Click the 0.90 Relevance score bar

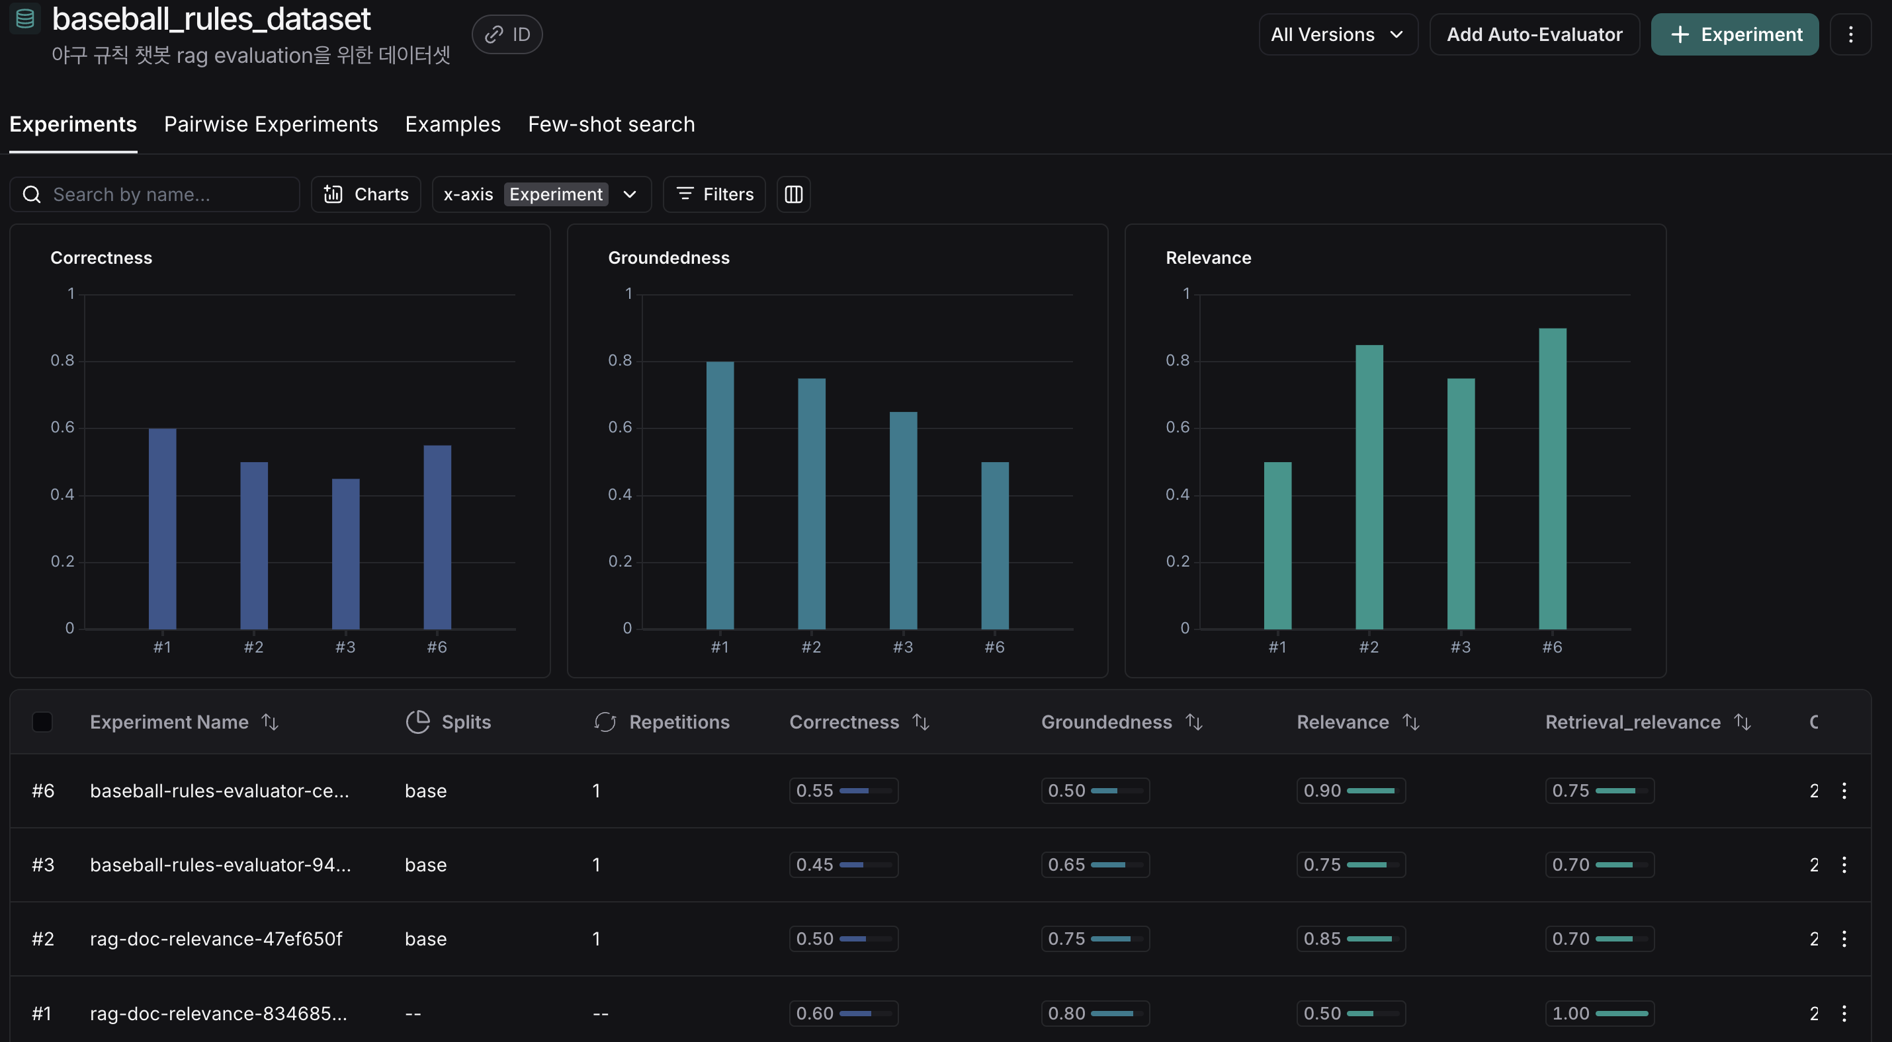tap(1351, 790)
